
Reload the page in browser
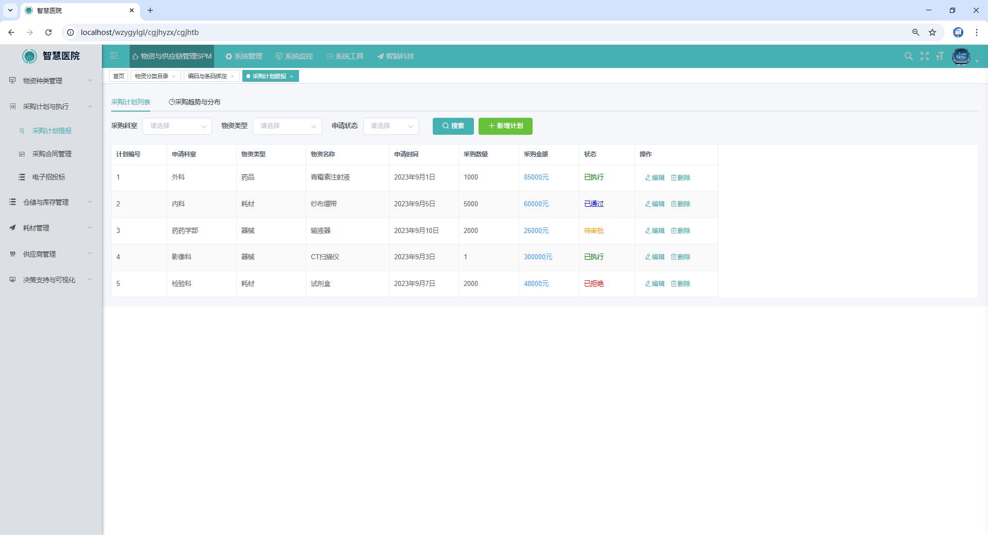click(48, 32)
